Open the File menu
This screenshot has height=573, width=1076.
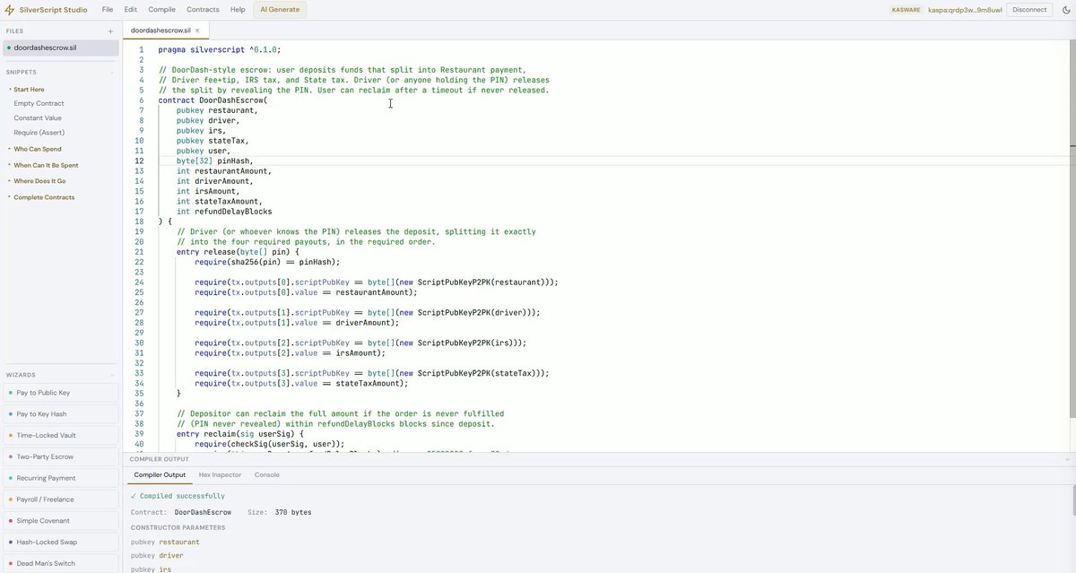click(108, 10)
